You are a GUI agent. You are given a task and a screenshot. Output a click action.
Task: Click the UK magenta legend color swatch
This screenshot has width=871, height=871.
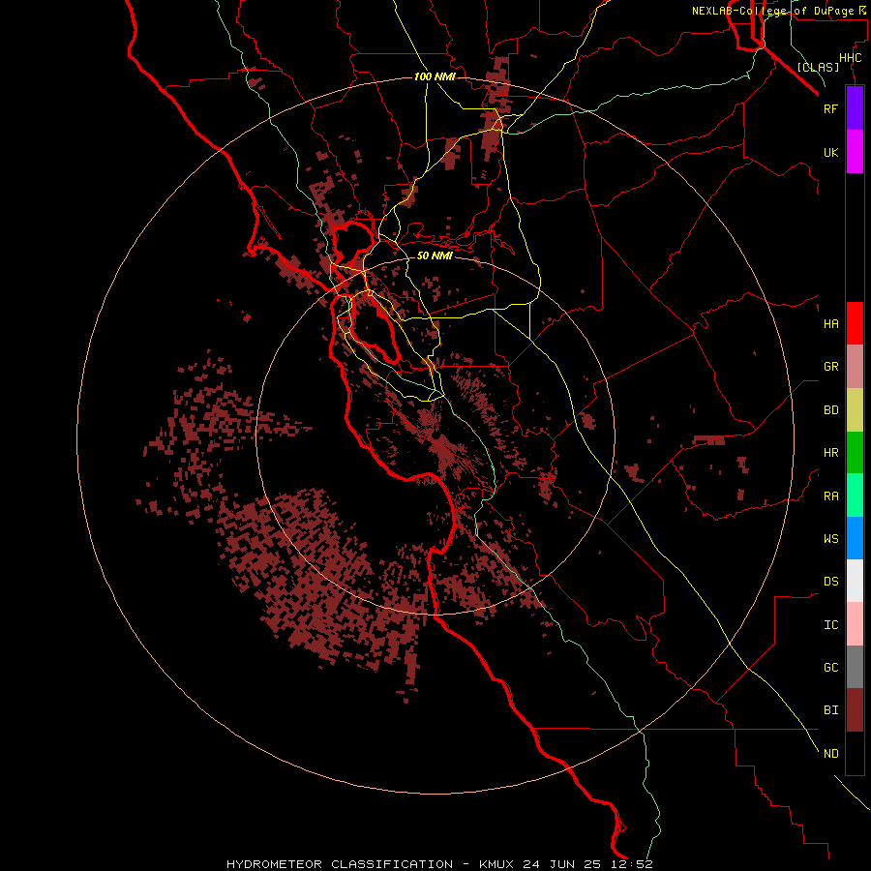pos(855,152)
